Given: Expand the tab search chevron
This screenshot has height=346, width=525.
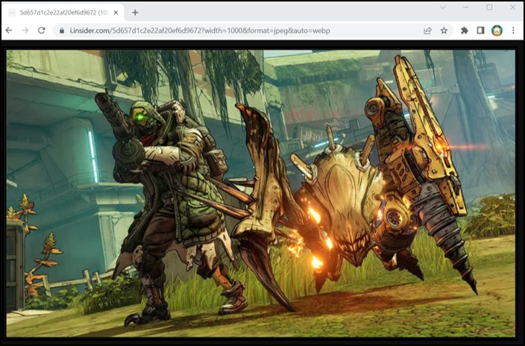Looking at the screenshot, I should tap(443, 7).
